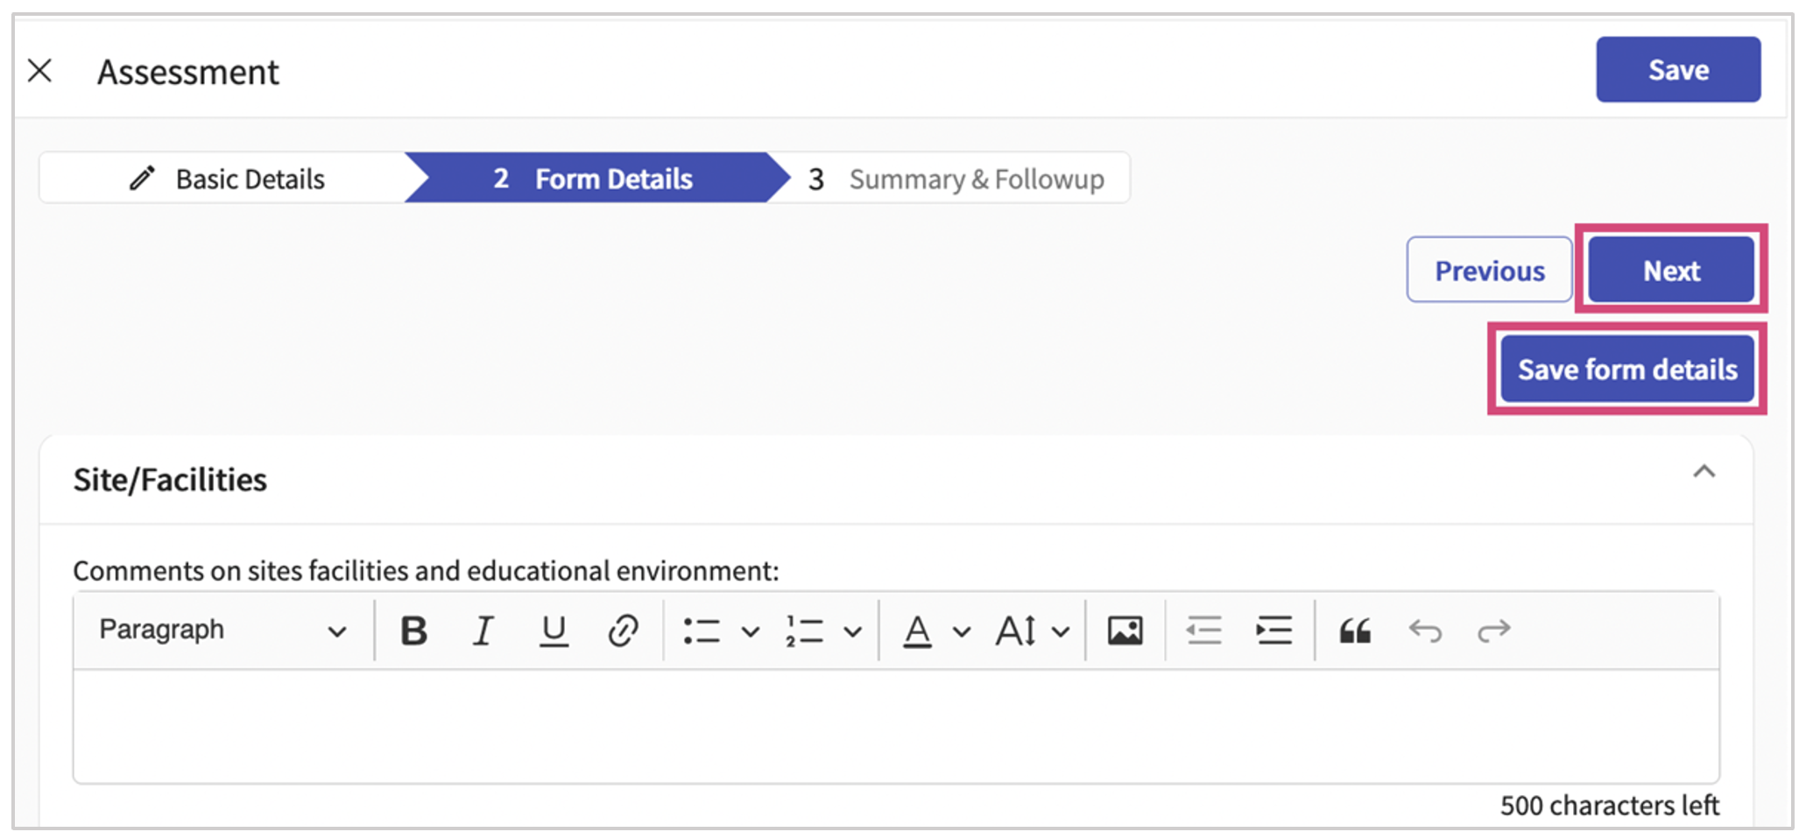
Task: Apply italic formatting
Action: 483,631
